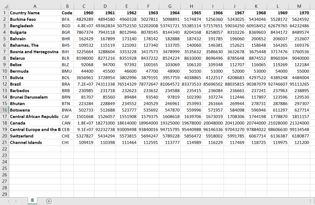Select row 29 header
The width and height of the screenshot is (315, 205).
point(4,194)
